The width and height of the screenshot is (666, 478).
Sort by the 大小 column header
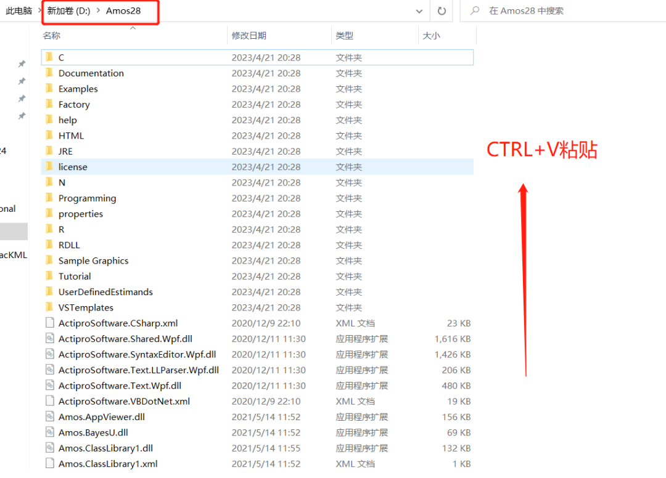pyautogui.click(x=431, y=36)
